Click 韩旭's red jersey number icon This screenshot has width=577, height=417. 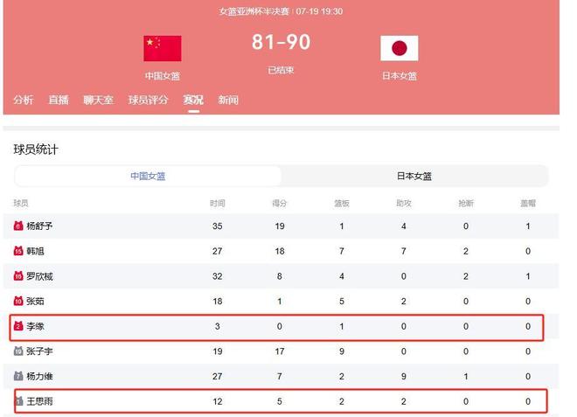(18, 251)
